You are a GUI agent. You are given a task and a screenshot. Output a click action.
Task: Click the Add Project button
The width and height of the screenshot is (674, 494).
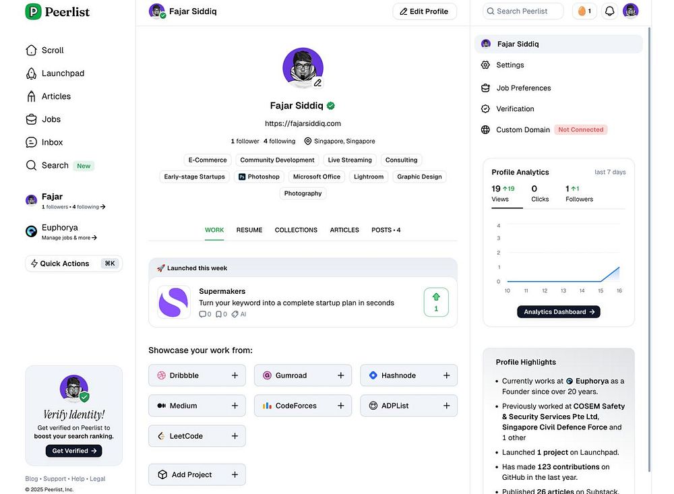click(197, 474)
